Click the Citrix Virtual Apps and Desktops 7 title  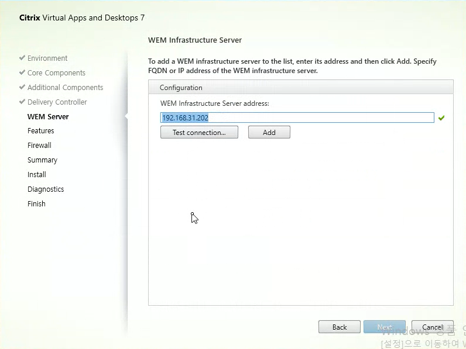82,18
